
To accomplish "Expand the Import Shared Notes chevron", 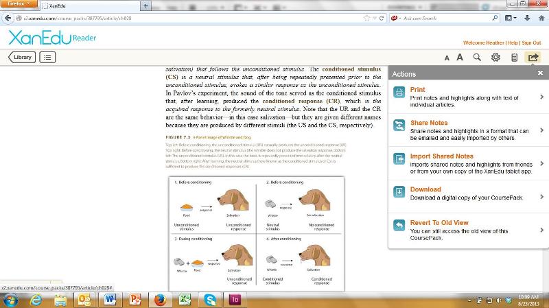I will [x=541, y=164].
